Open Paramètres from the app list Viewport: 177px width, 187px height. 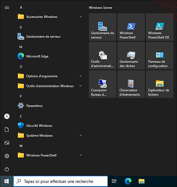click(50, 106)
